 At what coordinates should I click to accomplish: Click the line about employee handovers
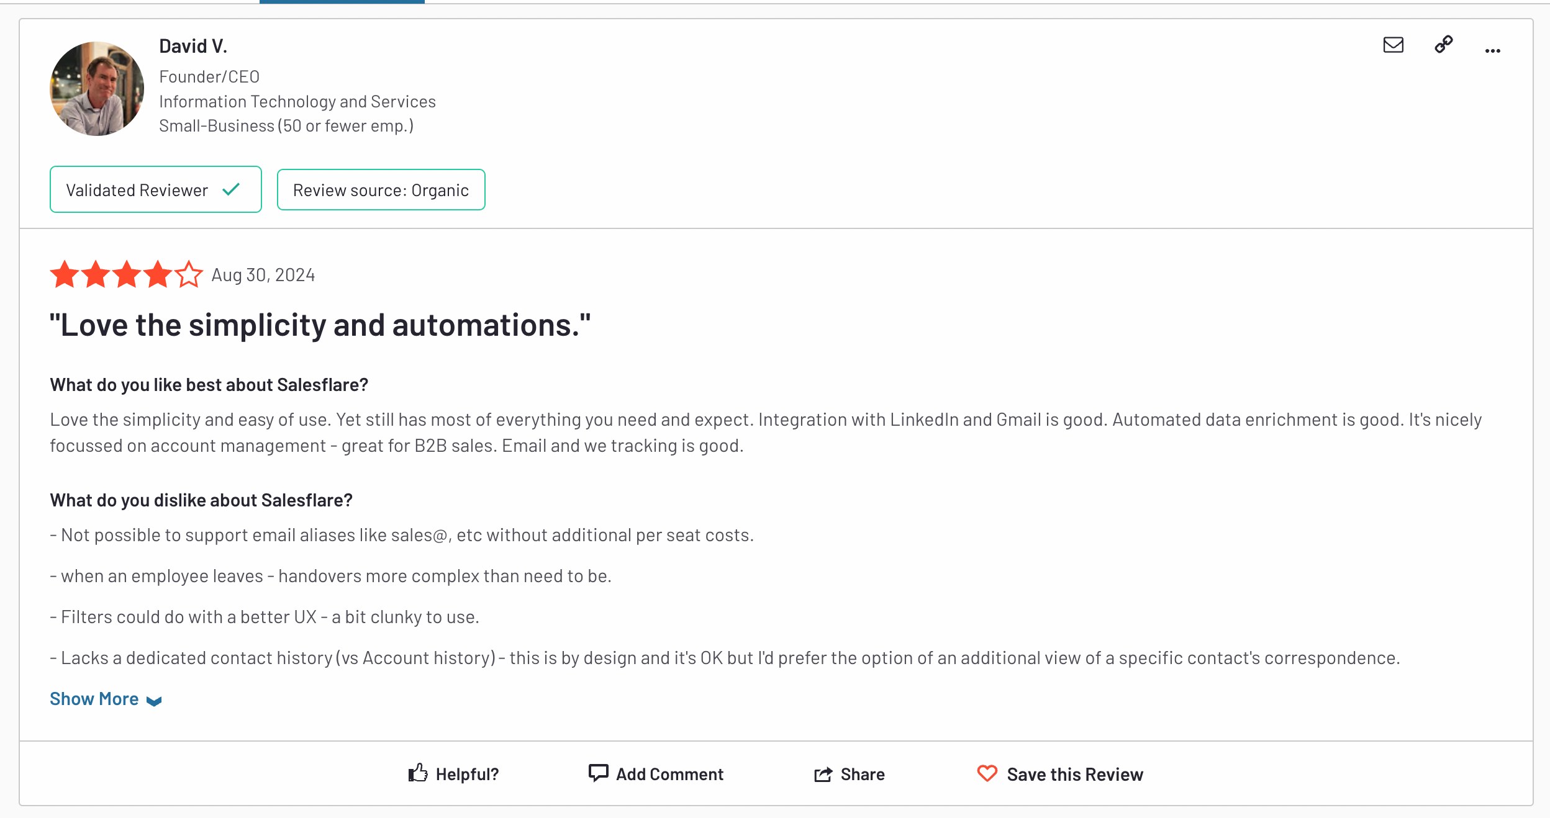tap(331, 576)
